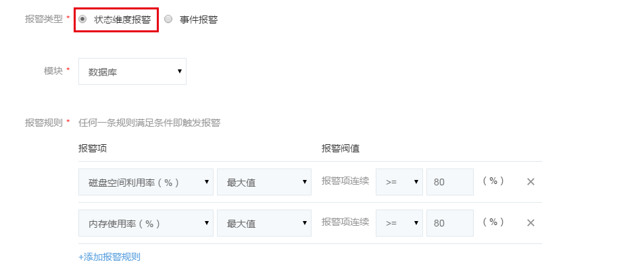Viewport: 617px width, 277px height.
Task: Delete the 内存使用率 rule with its X icon
Action: (530, 223)
